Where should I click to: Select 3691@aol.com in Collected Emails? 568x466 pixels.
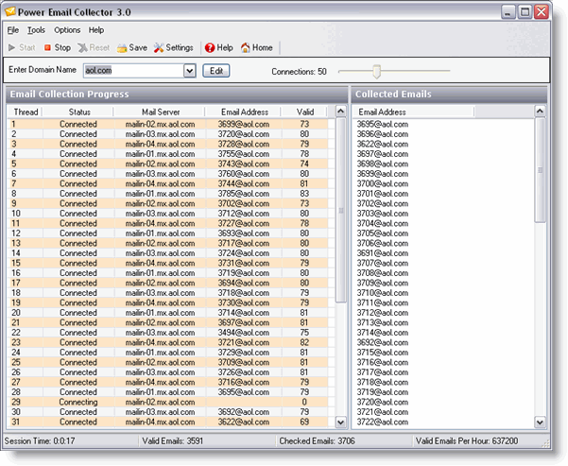pos(383,253)
